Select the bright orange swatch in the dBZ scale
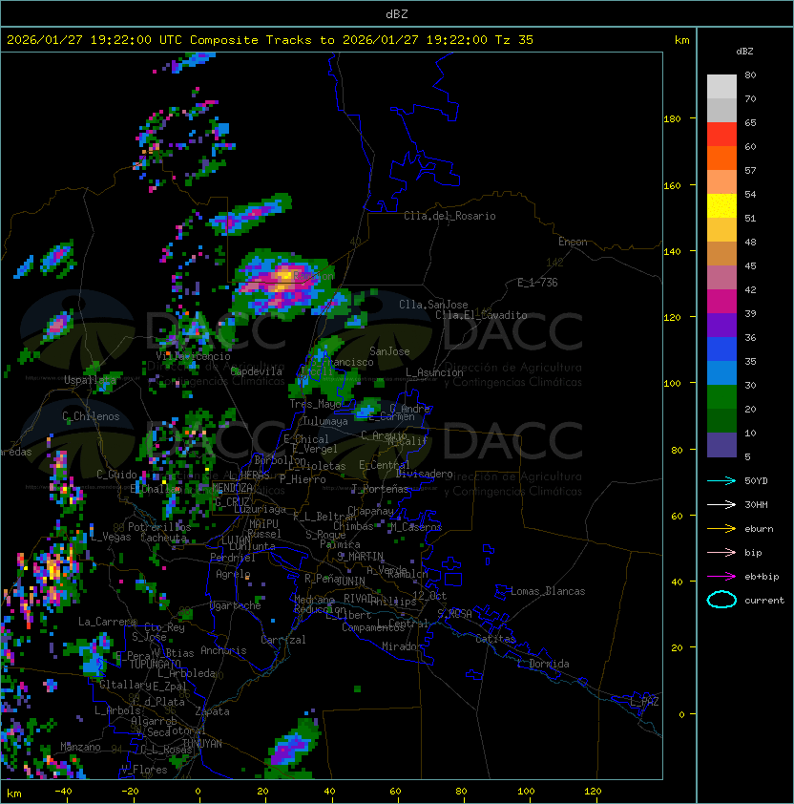 [721, 158]
